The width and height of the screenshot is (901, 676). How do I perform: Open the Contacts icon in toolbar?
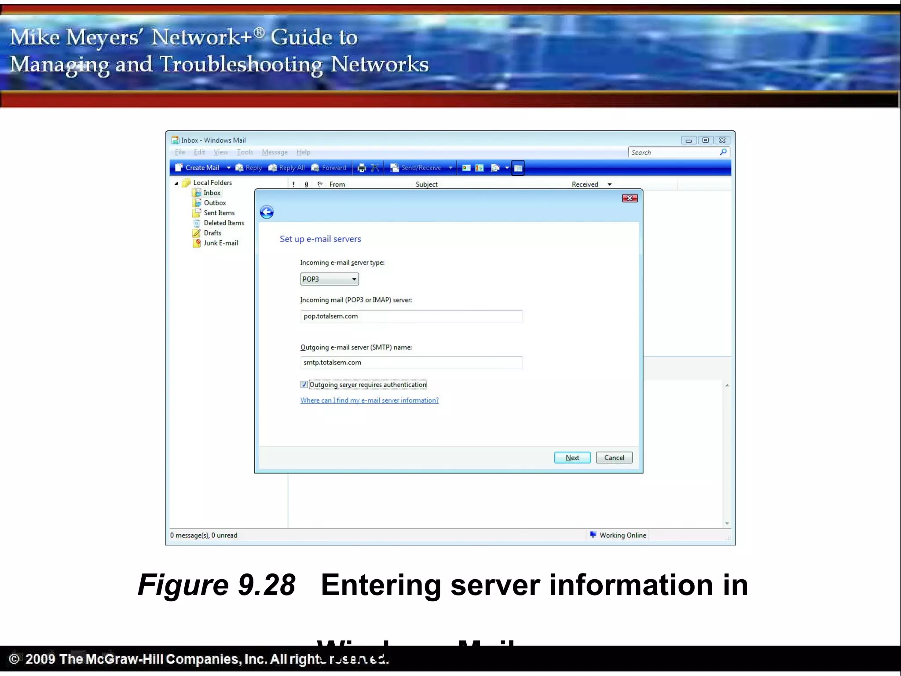pyautogui.click(x=466, y=168)
